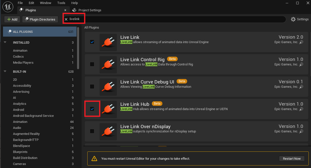
Task: Click the All Plugins plug icon
Action: tap(10, 32)
